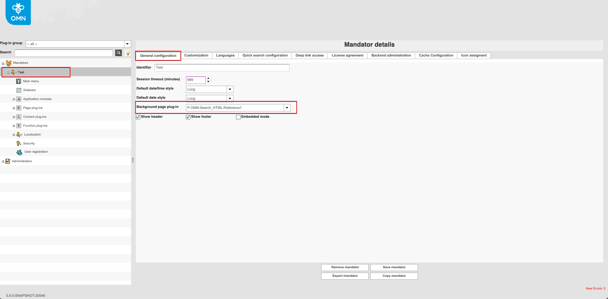608x299 pixels.
Task: Toggle the Show header checkbox
Action: pyautogui.click(x=138, y=117)
